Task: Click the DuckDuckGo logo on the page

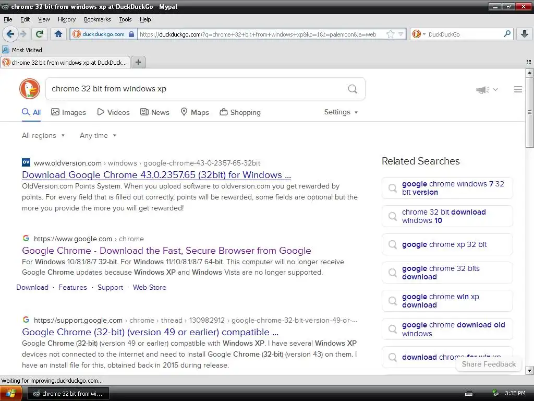Action: coord(30,89)
